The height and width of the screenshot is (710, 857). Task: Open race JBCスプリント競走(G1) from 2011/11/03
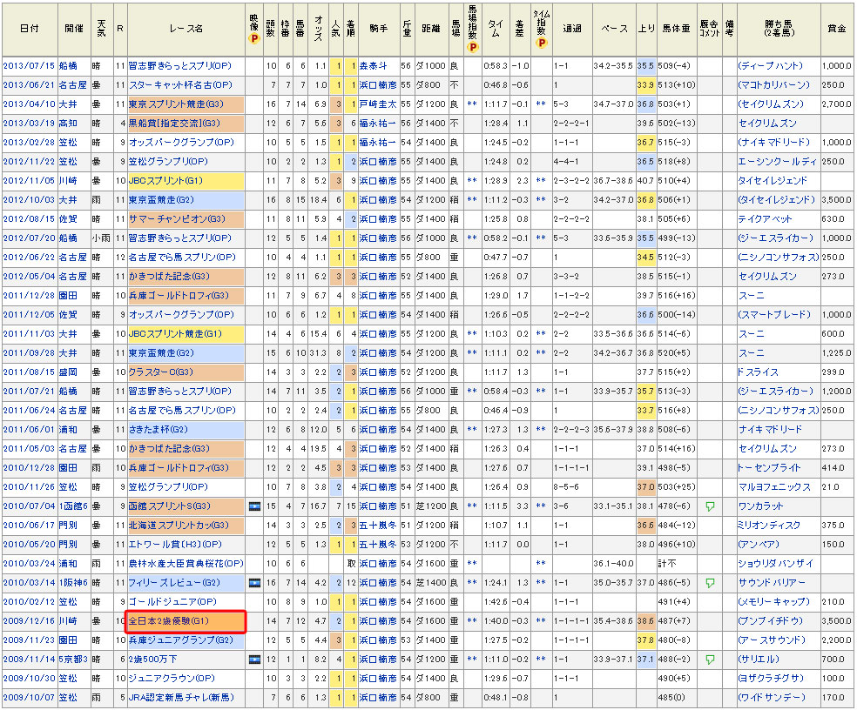[x=175, y=334]
